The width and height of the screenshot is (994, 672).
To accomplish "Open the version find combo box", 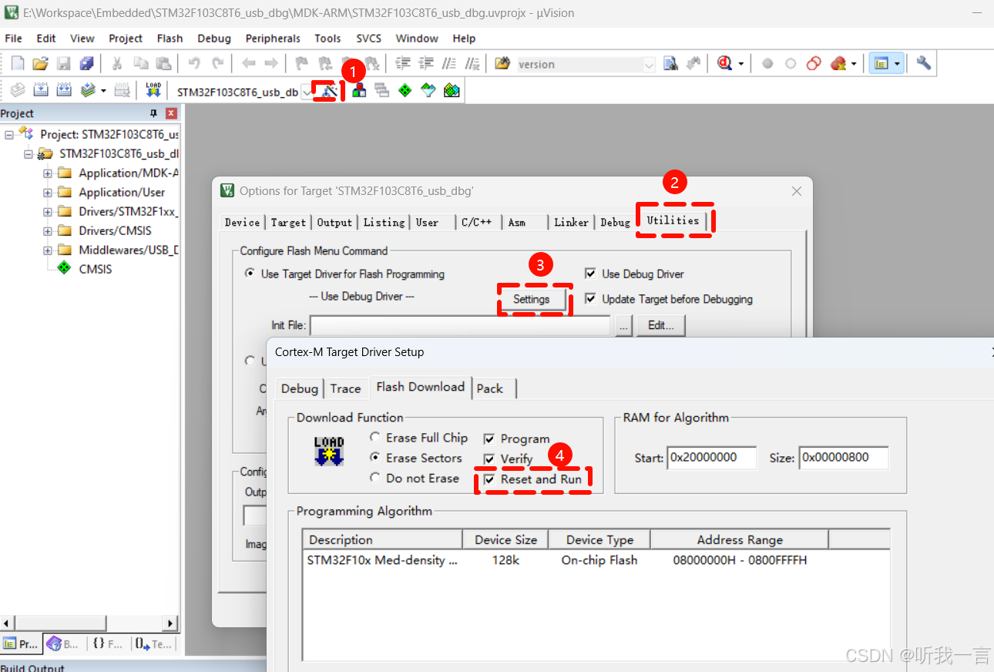I will click(650, 65).
